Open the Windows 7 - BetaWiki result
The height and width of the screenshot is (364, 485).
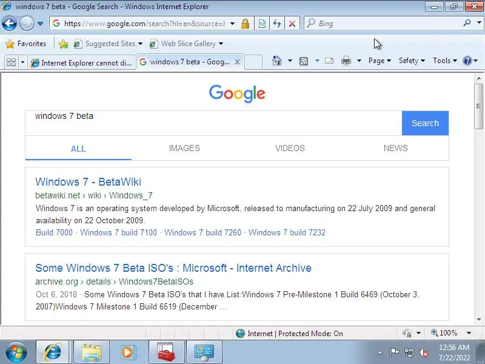tap(88, 181)
